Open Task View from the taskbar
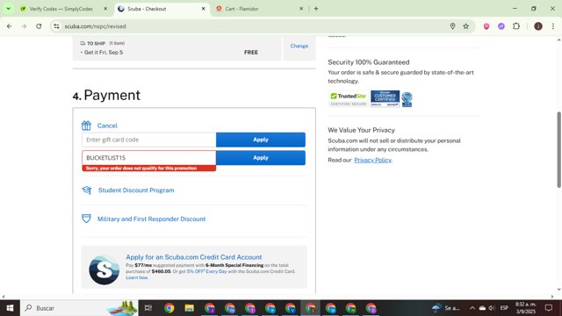Image resolution: width=562 pixels, height=316 pixels. (x=148, y=308)
